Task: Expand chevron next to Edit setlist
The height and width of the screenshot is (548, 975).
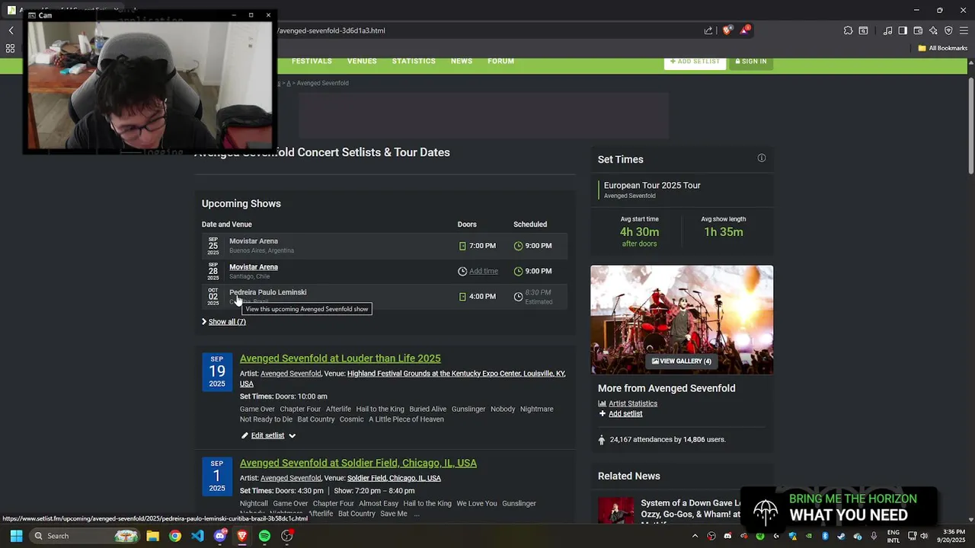Action: tap(292, 436)
